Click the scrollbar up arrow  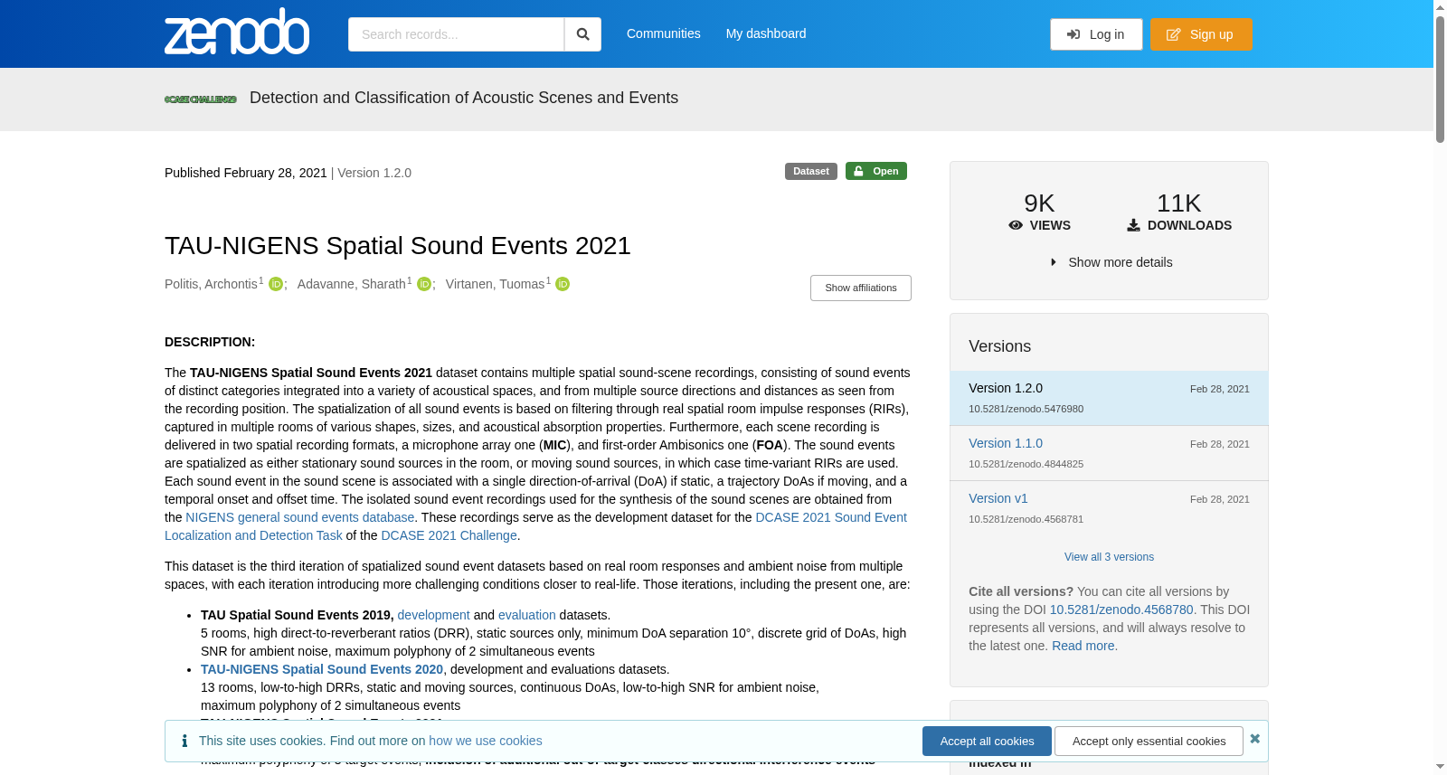1440,7
